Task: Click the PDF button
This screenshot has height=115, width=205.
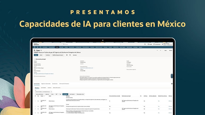Action: point(56,94)
